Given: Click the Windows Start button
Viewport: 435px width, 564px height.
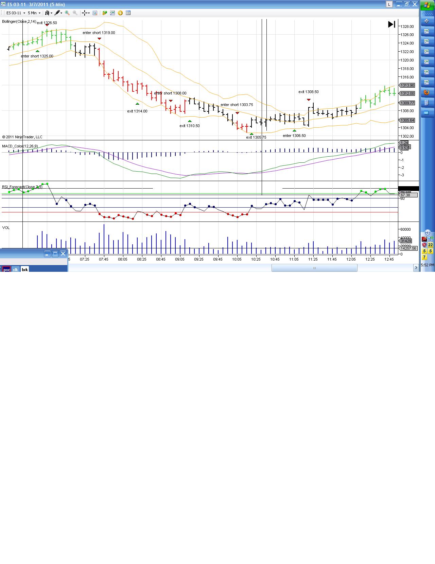Looking at the screenshot, I should 428,5.
